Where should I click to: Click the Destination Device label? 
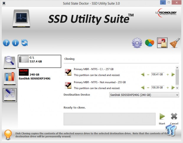77,95
